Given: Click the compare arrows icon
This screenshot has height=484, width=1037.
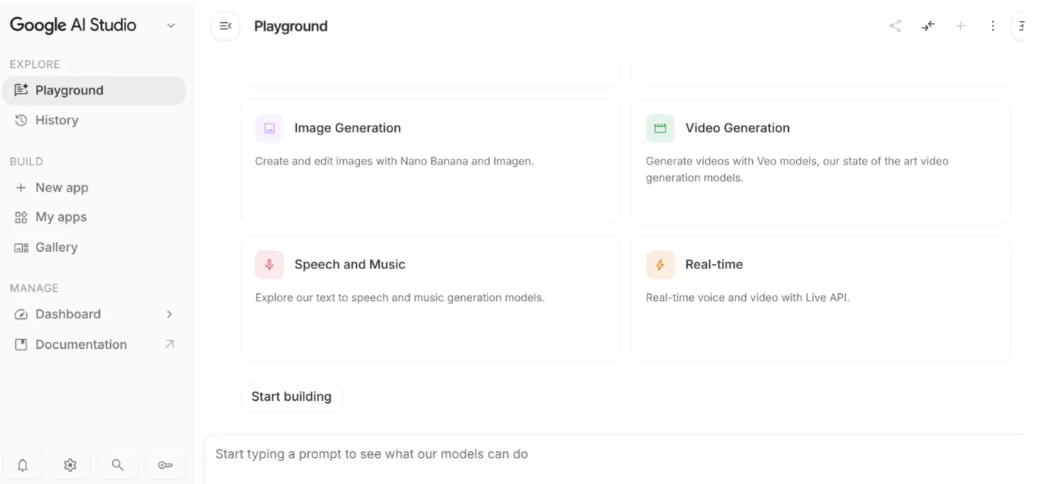Looking at the screenshot, I should [x=928, y=26].
